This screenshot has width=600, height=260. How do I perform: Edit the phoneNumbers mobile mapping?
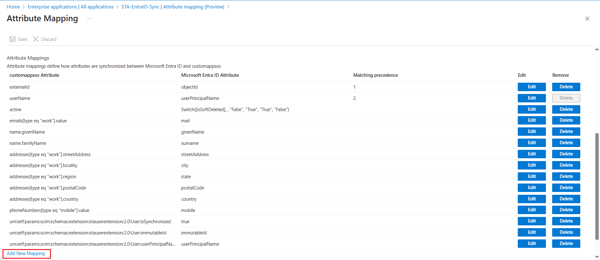coord(532,210)
